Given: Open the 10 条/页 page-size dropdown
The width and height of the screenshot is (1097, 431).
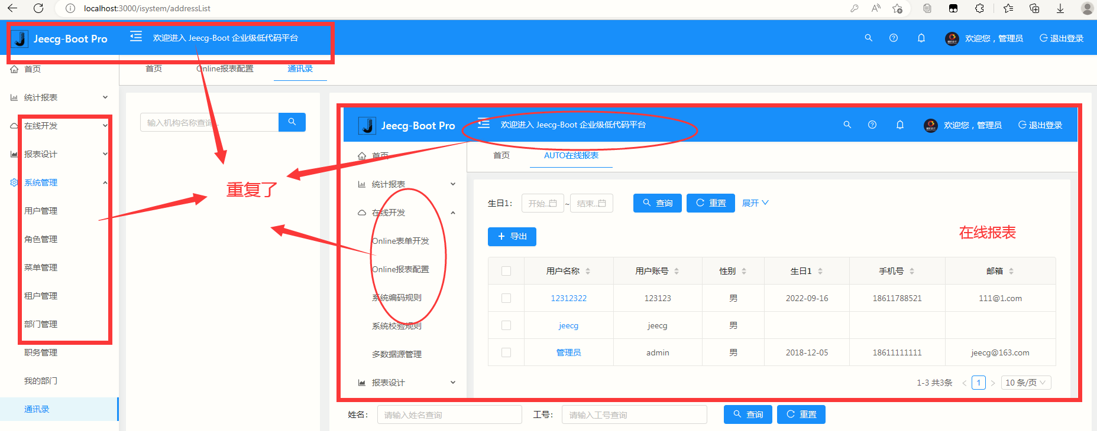Looking at the screenshot, I should [x=1026, y=383].
